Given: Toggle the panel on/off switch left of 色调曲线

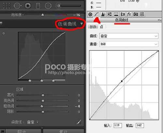Looking at the screenshot, I should pyautogui.click(x=1, y=23).
